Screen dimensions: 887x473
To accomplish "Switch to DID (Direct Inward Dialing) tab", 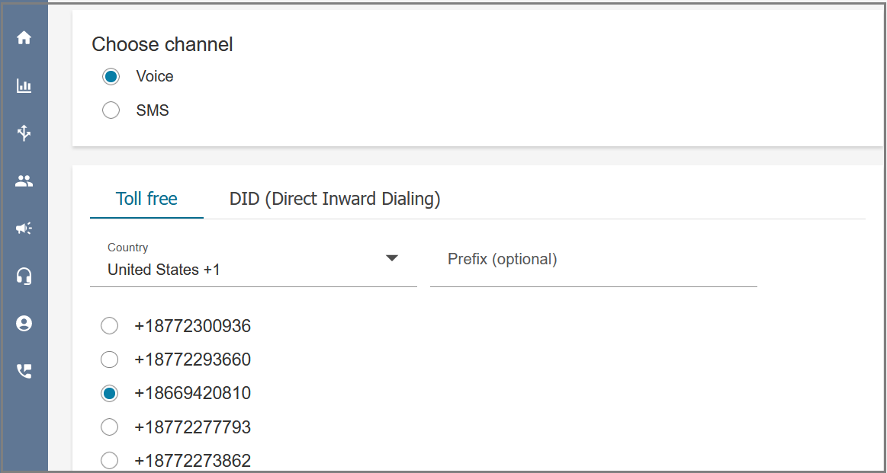I will pos(335,199).
